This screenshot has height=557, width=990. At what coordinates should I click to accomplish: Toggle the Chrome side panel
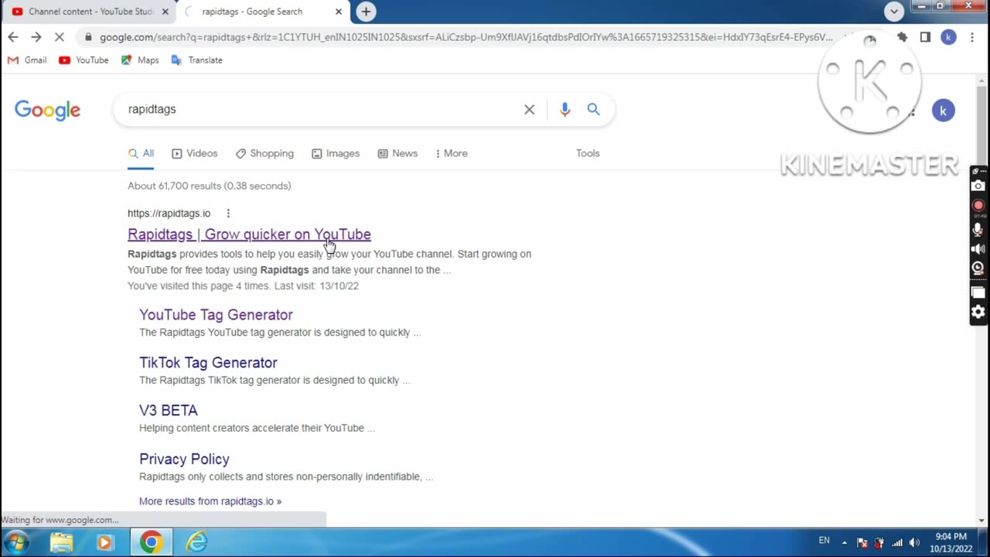[x=925, y=37]
